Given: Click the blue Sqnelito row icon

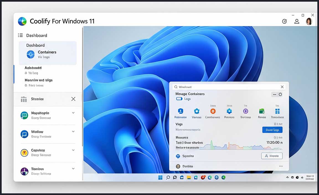Looking at the screenshot, I should 178,156.
